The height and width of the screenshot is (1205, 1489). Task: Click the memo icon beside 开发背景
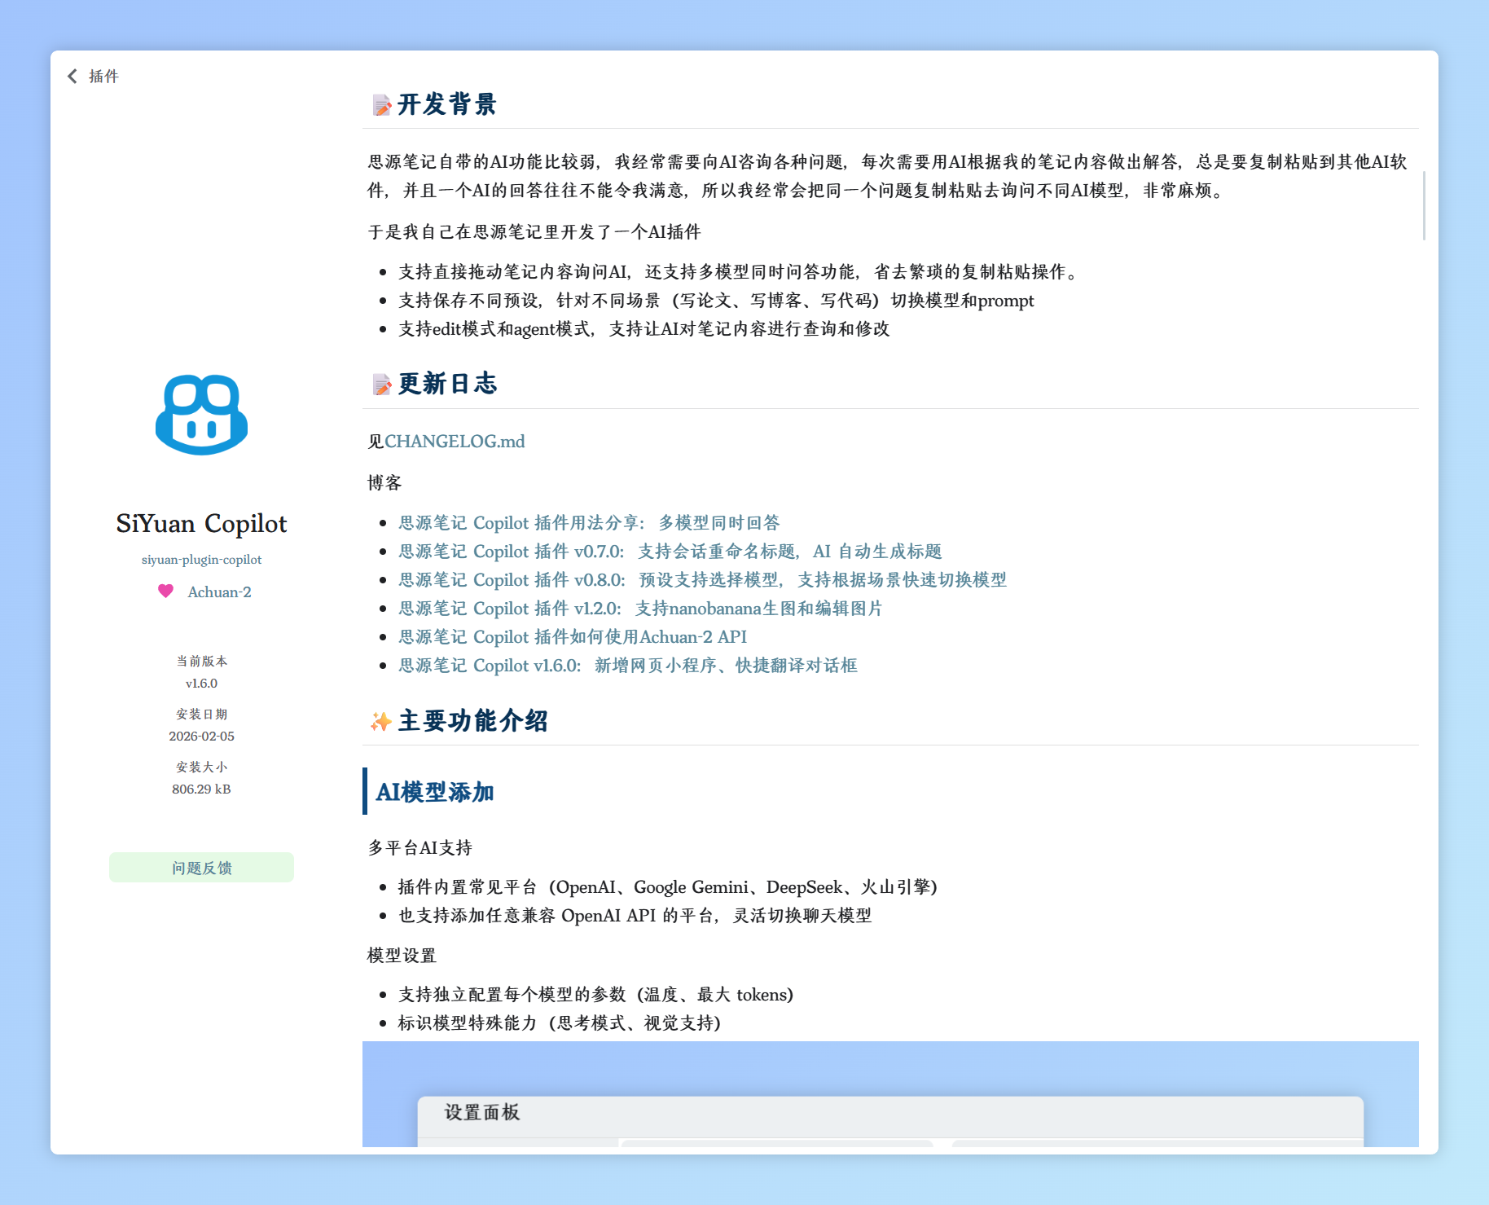[x=381, y=105]
